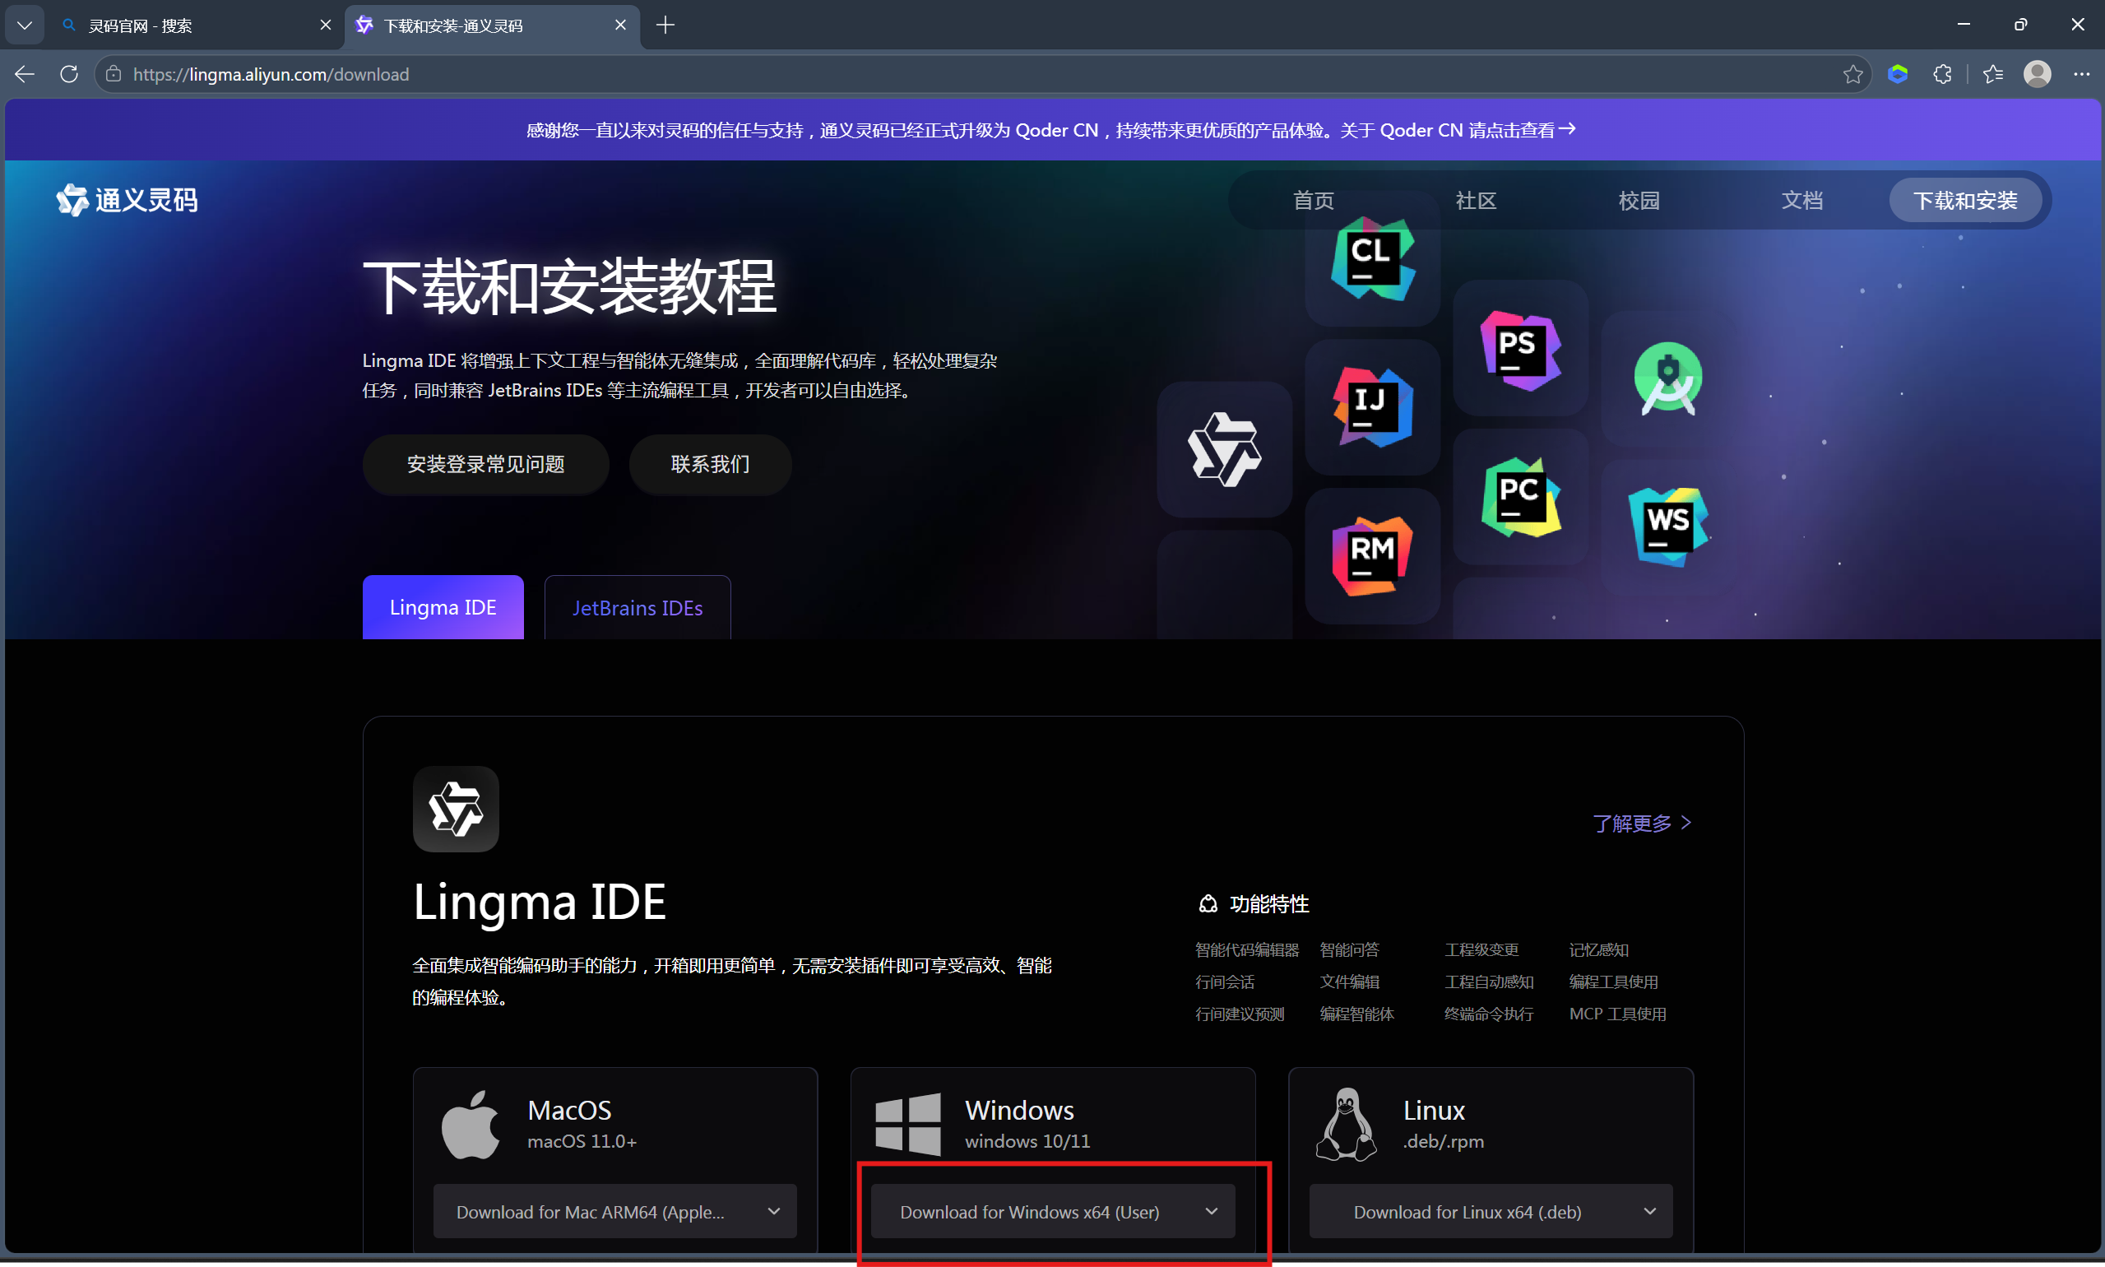The image size is (2105, 1267).
Task: Click the 智能代码编辑器 feature text
Action: (x=1246, y=949)
